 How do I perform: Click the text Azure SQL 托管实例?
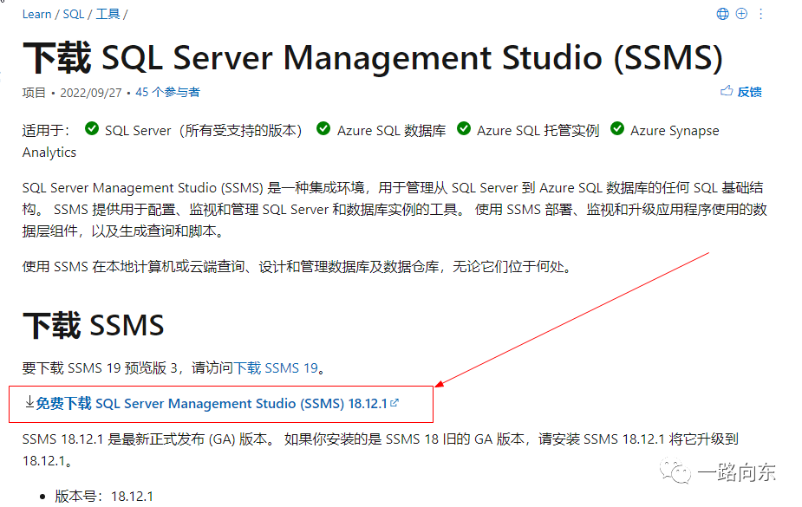pyautogui.click(x=538, y=130)
